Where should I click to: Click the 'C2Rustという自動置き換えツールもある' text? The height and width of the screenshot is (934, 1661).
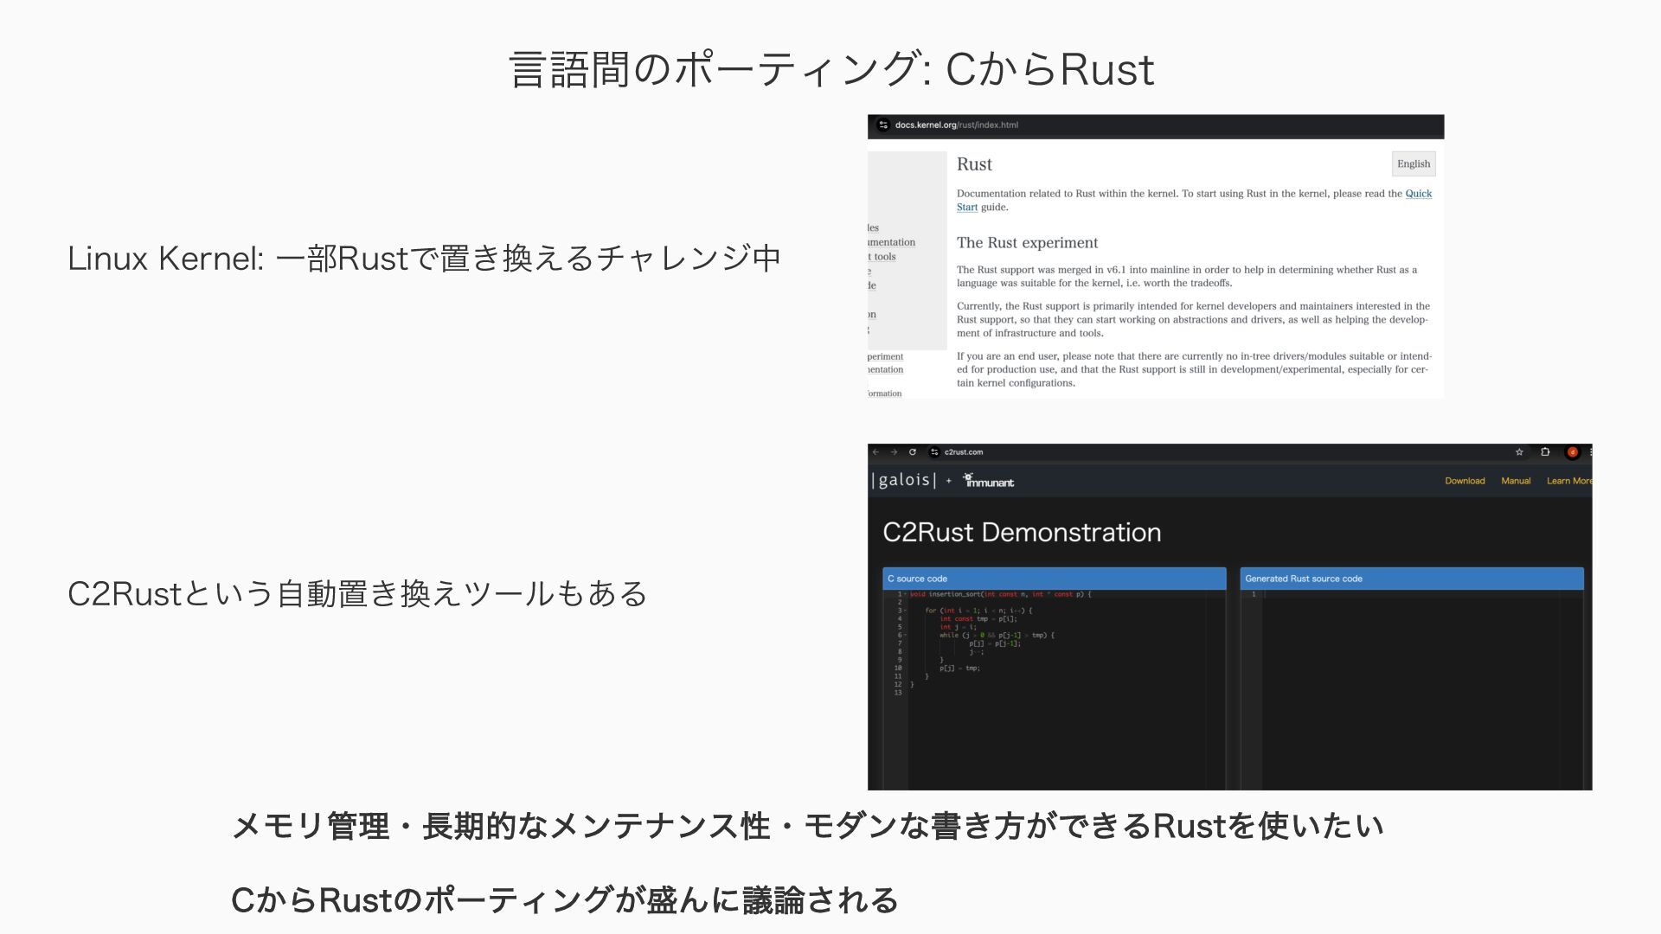357,594
